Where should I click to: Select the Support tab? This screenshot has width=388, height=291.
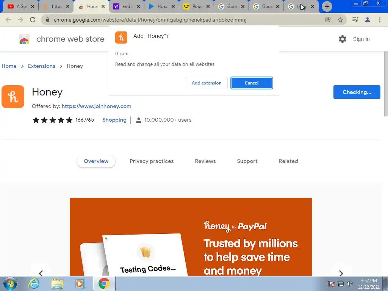tap(247, 161)
